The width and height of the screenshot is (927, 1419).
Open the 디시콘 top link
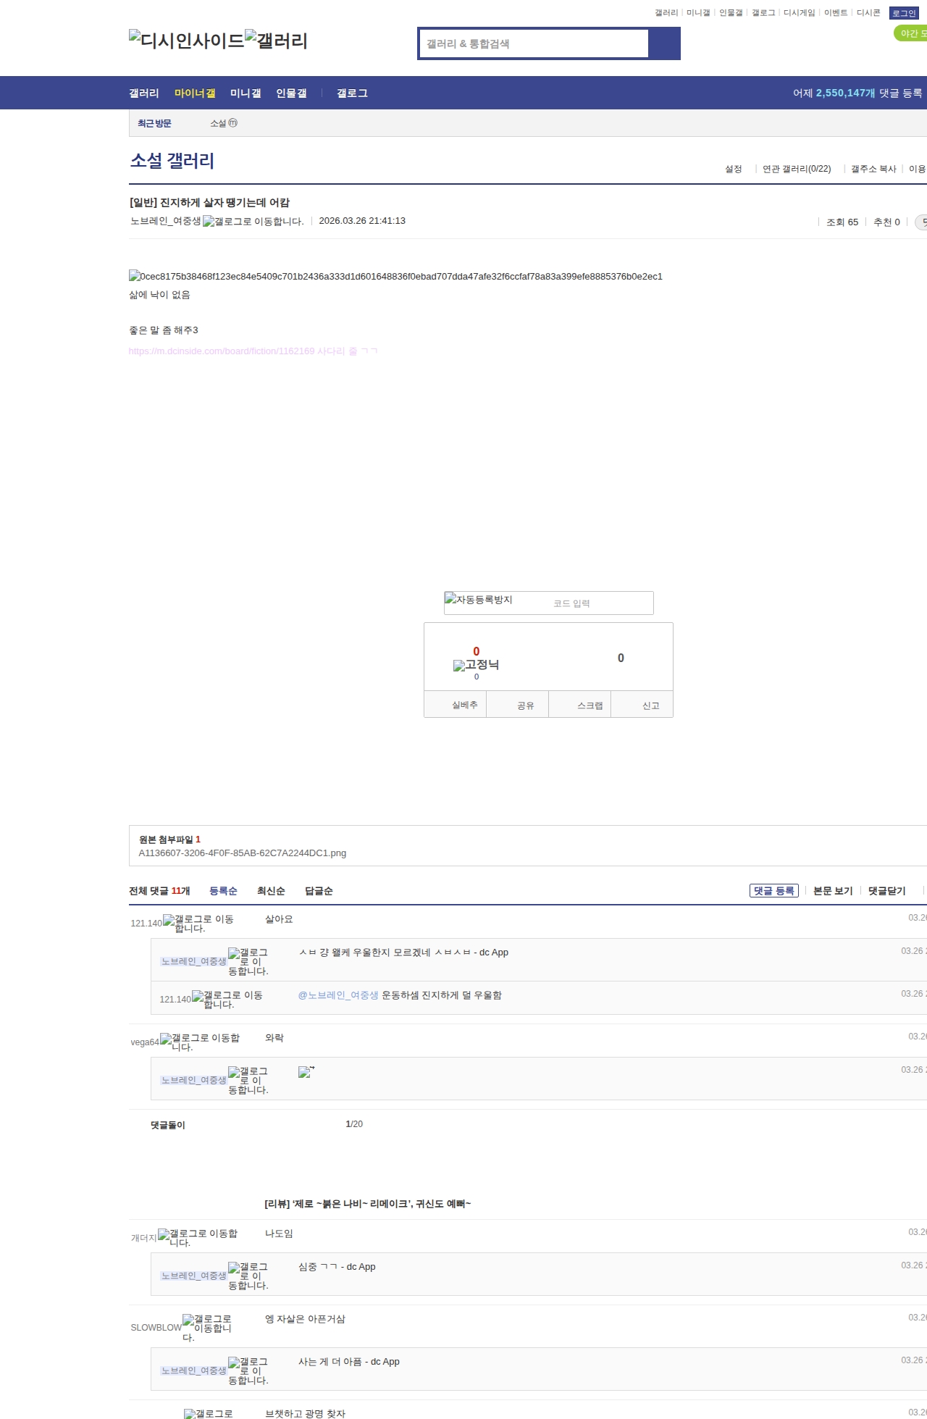pyautogui.click(x=868, y=13)
